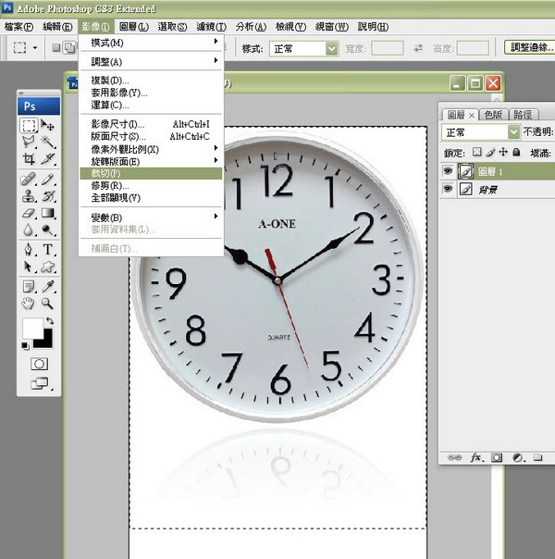Select the Dodge tool
Screen dimensions: 555x559
pyautogui.click(x=47, y=230)
